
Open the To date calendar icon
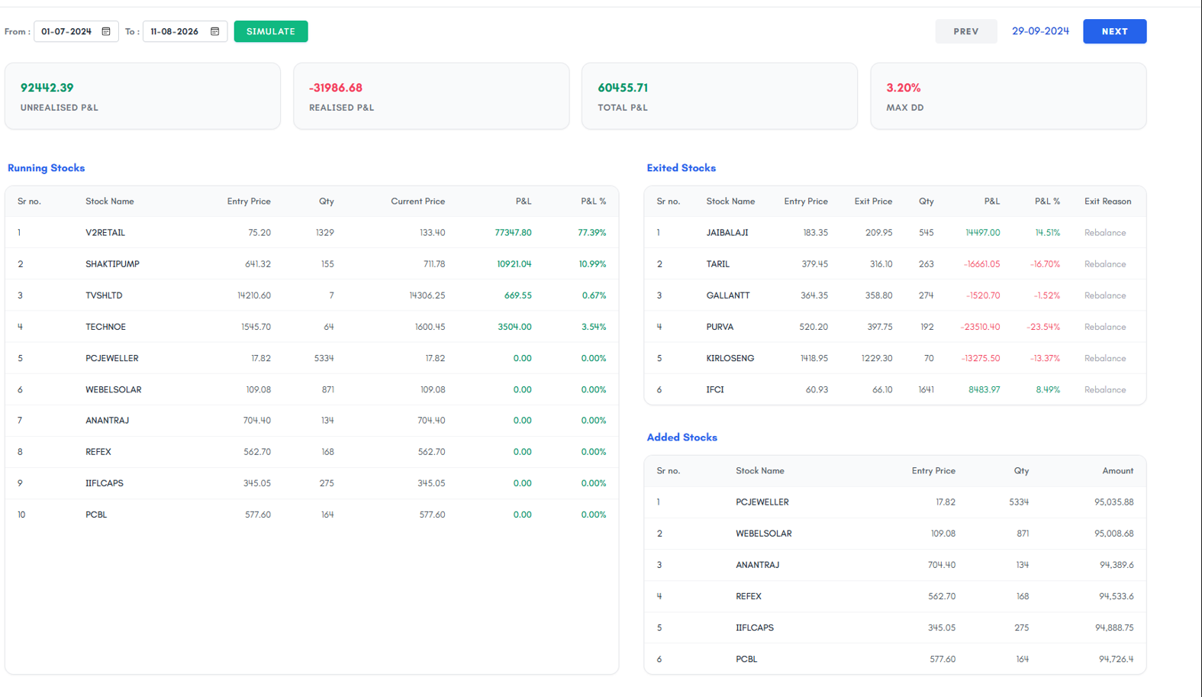point(215,31)
